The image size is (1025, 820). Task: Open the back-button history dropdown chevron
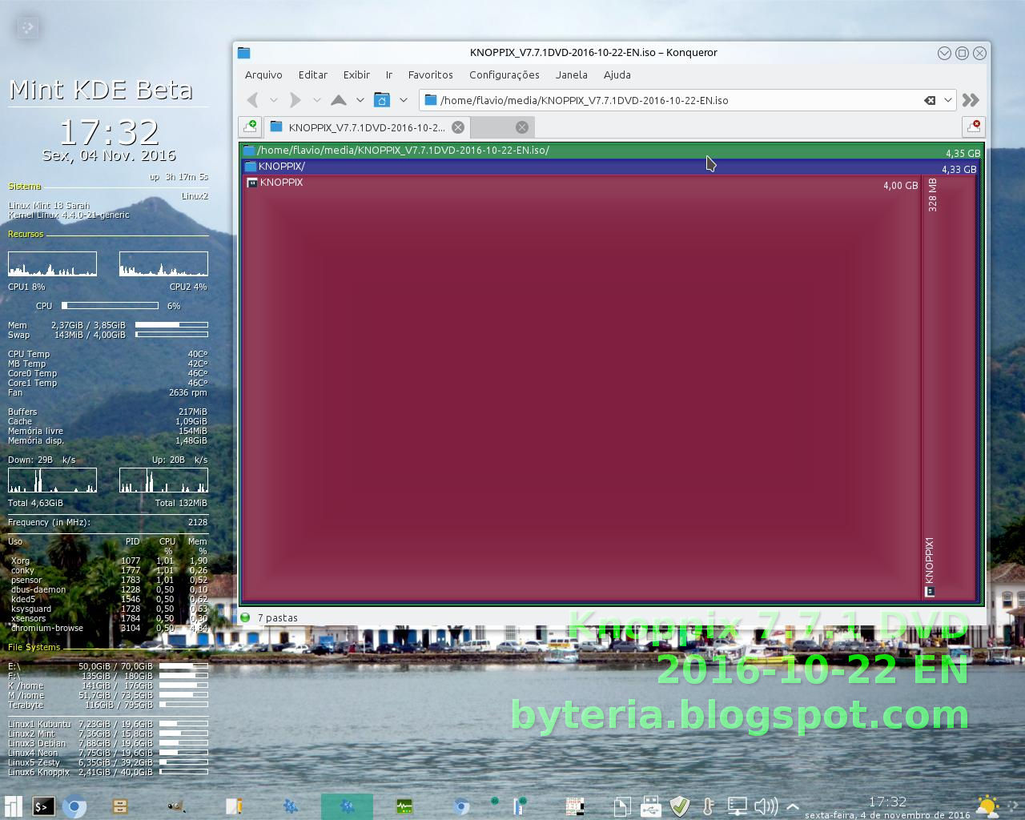coord(274,100)
